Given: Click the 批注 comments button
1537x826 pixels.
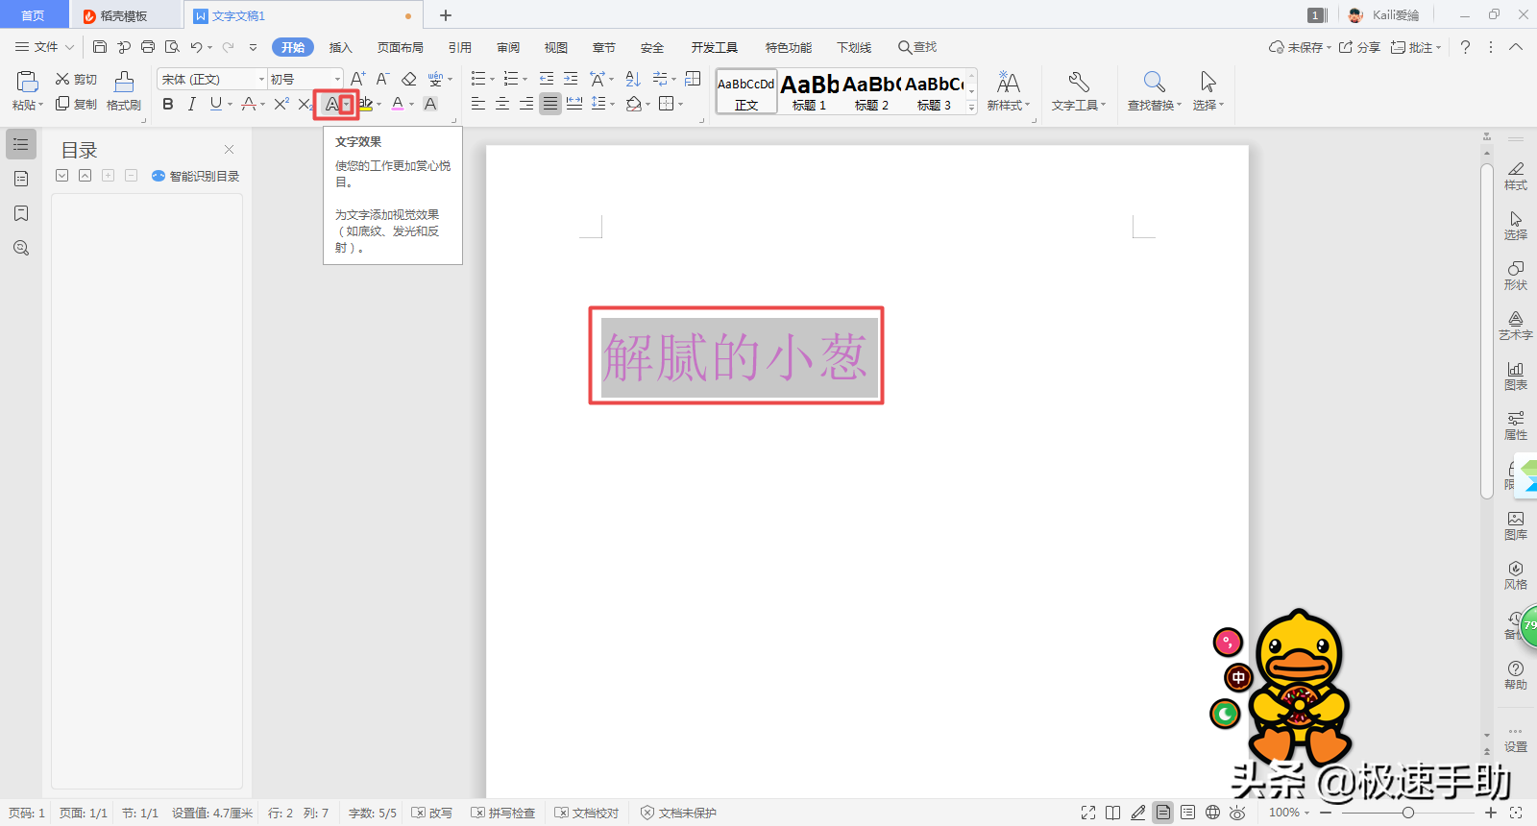Looking at the screenshot, I should 1416,47.
